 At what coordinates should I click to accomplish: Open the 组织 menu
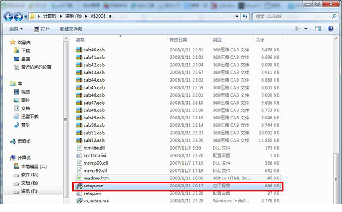tap(16, 29)
